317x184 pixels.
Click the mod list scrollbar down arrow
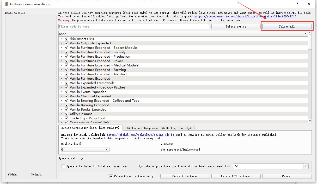tap(310, 121)
